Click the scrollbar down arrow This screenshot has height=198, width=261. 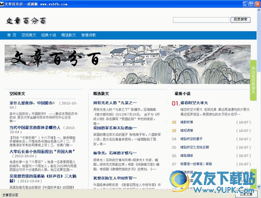pyautogui.click(x=259, y=186)
